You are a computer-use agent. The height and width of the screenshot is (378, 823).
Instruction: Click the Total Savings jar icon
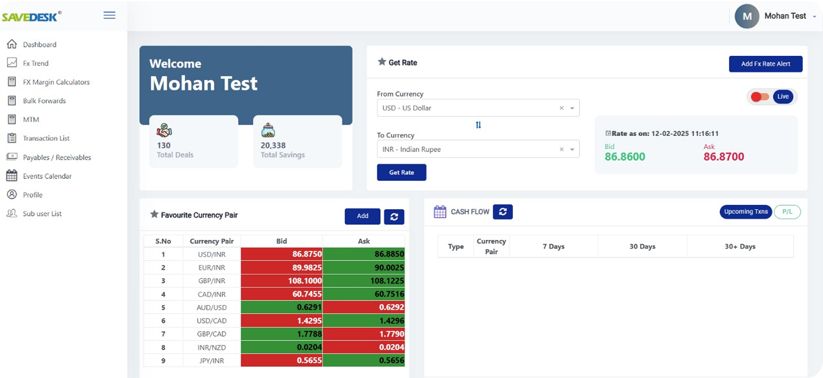pos(268,130)
